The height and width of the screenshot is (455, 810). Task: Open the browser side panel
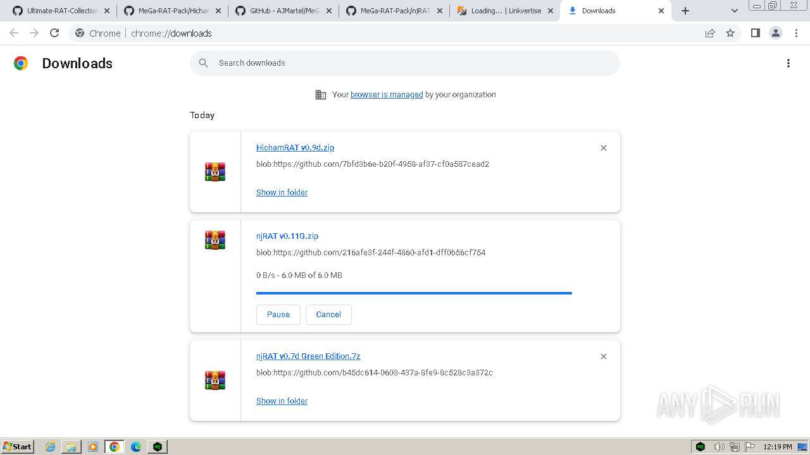[x=755, y=33]
